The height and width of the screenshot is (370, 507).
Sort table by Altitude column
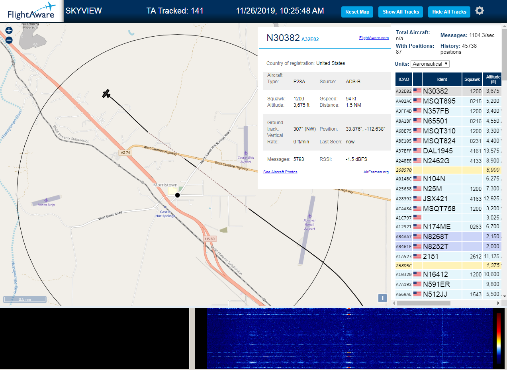(493, 79)
